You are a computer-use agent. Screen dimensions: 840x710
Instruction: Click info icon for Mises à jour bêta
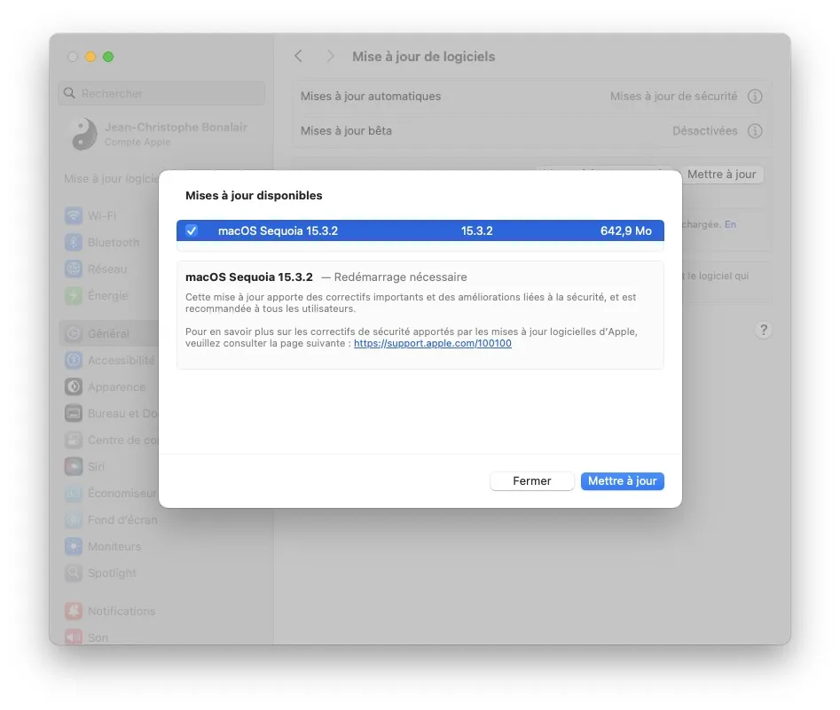click(755, 130)
